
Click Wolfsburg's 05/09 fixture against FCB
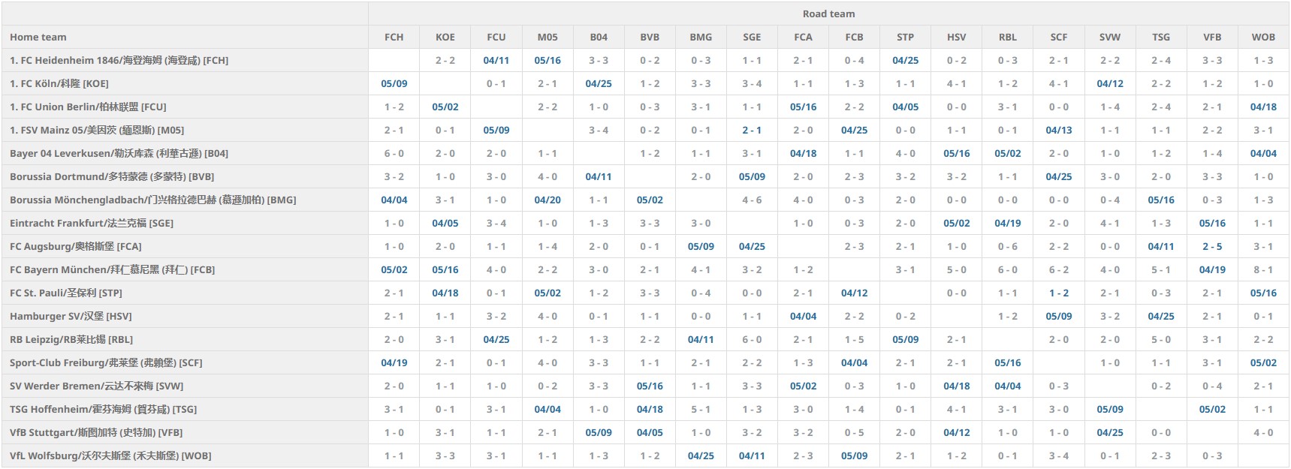[x=854, y=455]
